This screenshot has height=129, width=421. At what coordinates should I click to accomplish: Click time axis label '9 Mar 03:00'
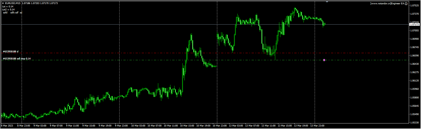coord(40,126)
